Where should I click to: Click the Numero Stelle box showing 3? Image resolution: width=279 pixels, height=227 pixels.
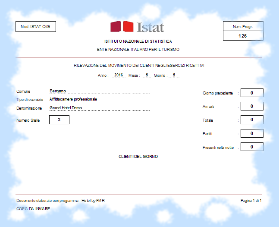[x=59, y=120]
